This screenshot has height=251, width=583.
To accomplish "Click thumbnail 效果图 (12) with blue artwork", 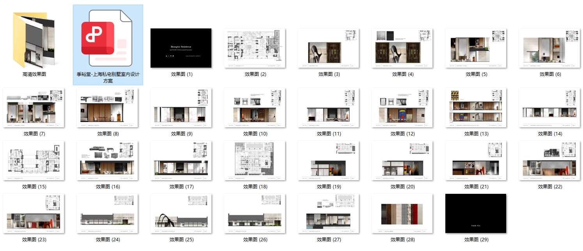I will [402, 107].
